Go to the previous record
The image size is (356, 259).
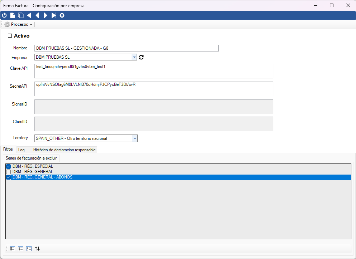pyautogui.click(x=37, y=15)
